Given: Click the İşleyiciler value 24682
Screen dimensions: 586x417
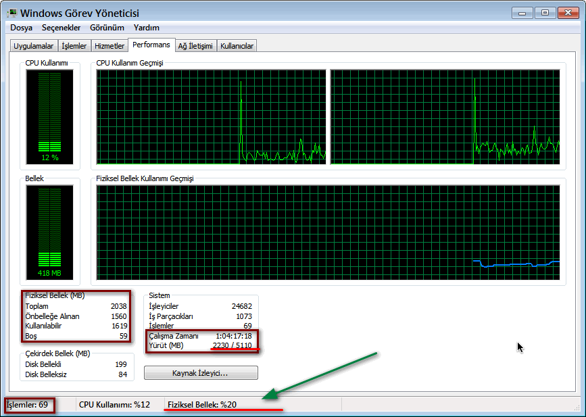Looking at the screenshot, I should [x=242, y=306].
